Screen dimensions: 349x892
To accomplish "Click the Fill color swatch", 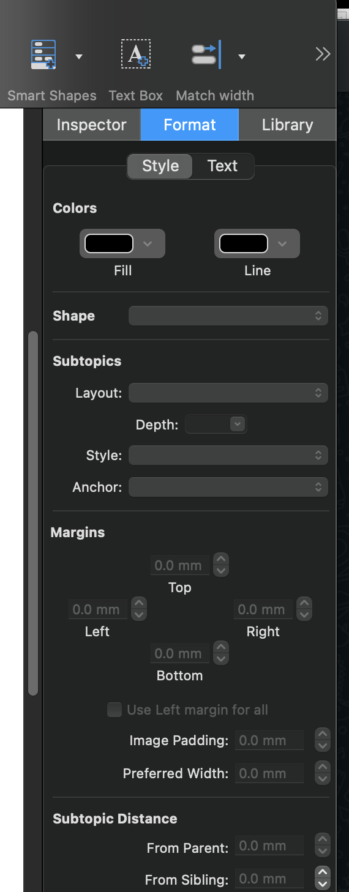I will pyautogui.click(x=109, y=243).
